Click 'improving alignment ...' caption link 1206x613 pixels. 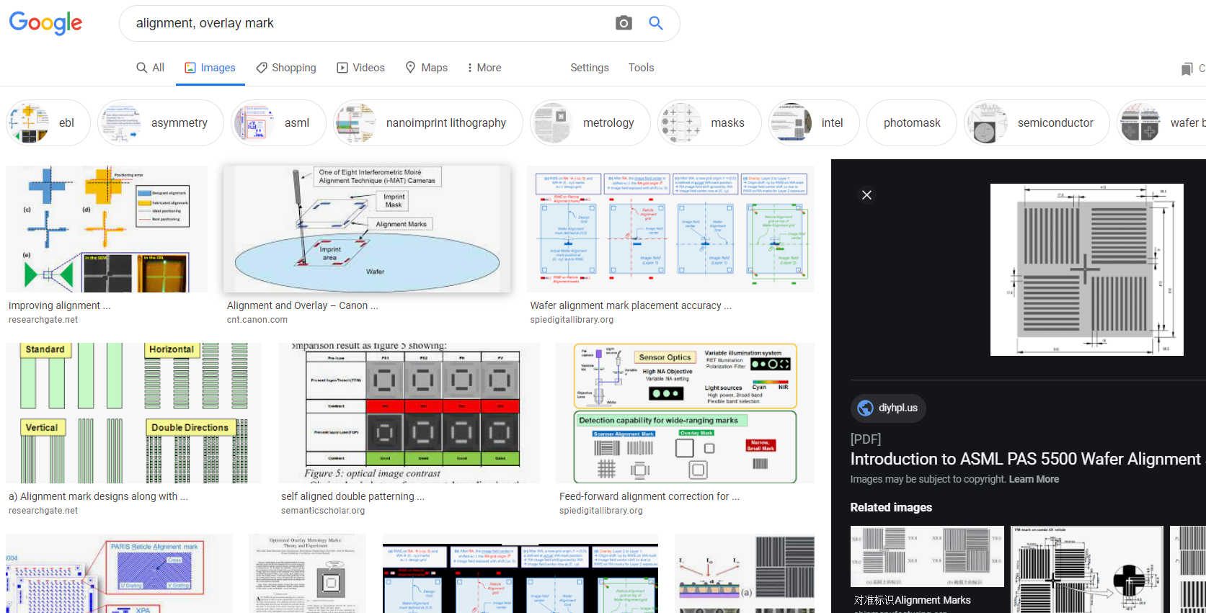pos(60,305)
